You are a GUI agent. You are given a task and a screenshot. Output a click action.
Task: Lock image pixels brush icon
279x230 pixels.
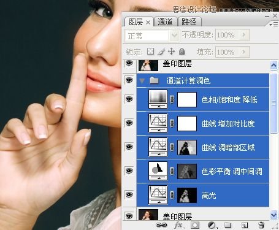coord(161,52)
